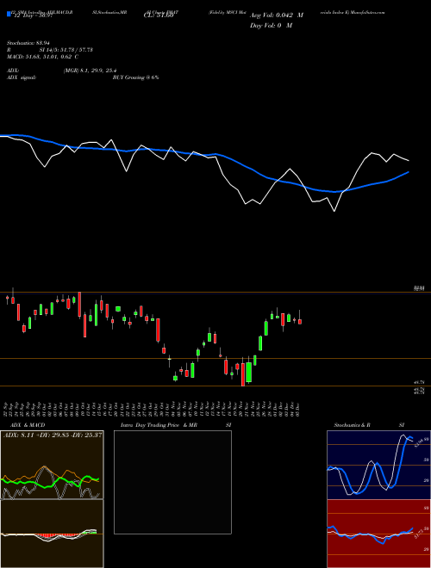This screenshot has width=431, height=568.
Task: Click the 'BUY Growing @ 6%' signal text
Action: coord(135,77)
